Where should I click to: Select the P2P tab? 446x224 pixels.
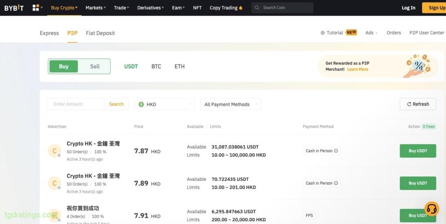pos(72,33)
